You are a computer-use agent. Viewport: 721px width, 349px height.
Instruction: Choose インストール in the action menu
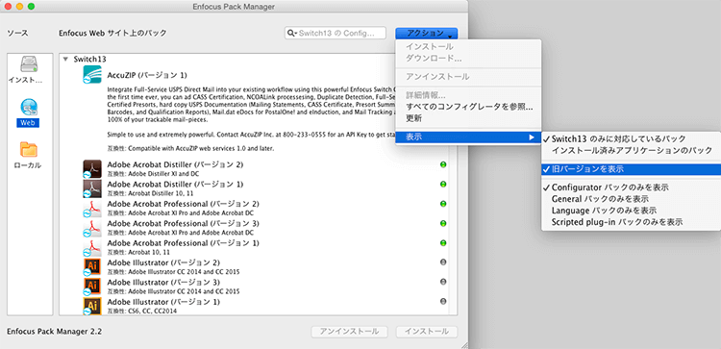[x=468, y=47]
